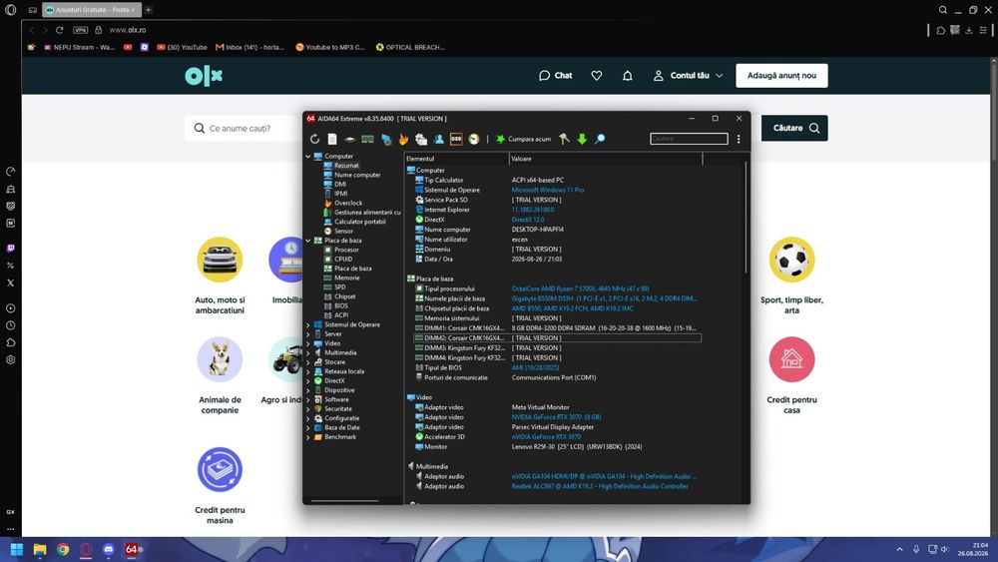Viewport: 998px width, 562px height.
Task: Click the AIDA64 Refresh toolbar icon
Action: click(x=314, y=139)
